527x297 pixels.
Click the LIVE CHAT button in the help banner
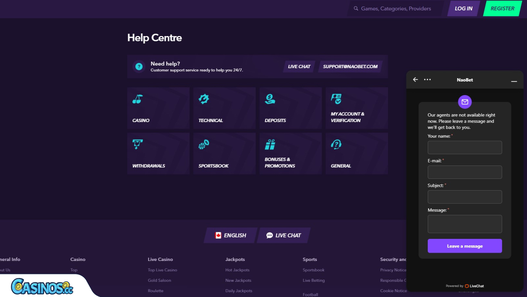(x=299, y=66)
